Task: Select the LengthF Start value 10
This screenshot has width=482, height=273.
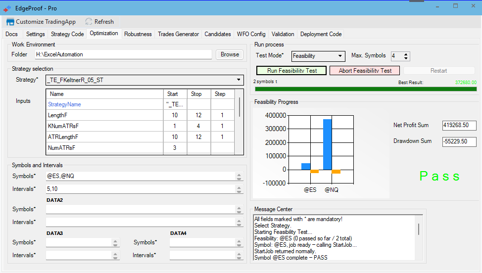Action: click(175, 115)
